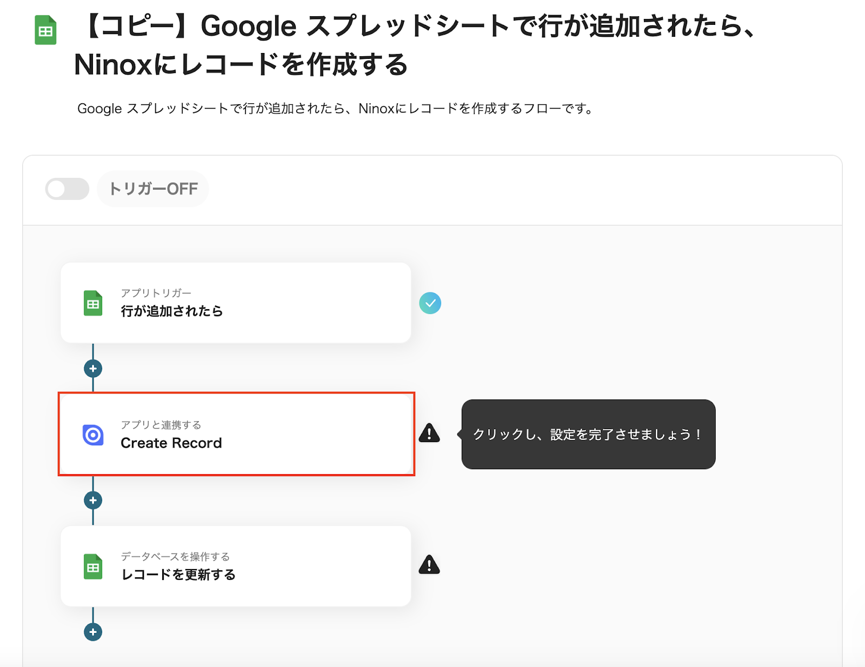
Task: Click the データベースを操作する label
Action: pos(175,557)
